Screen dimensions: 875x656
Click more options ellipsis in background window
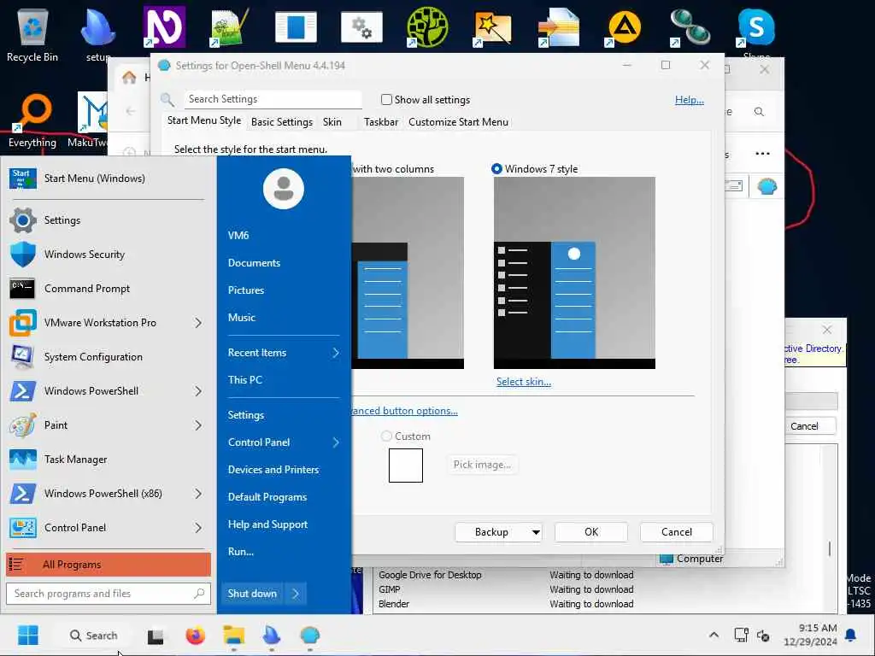pyautogui.click(x=762, y=154)
